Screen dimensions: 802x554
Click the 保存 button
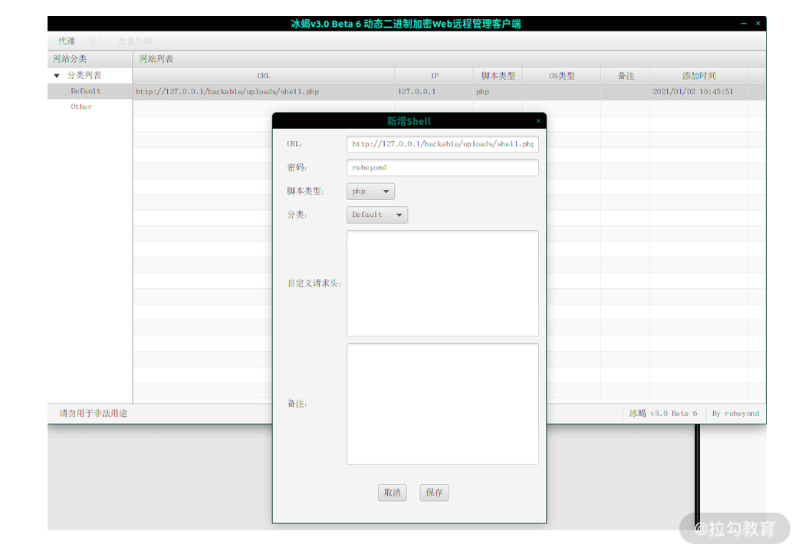coord(434,493)
